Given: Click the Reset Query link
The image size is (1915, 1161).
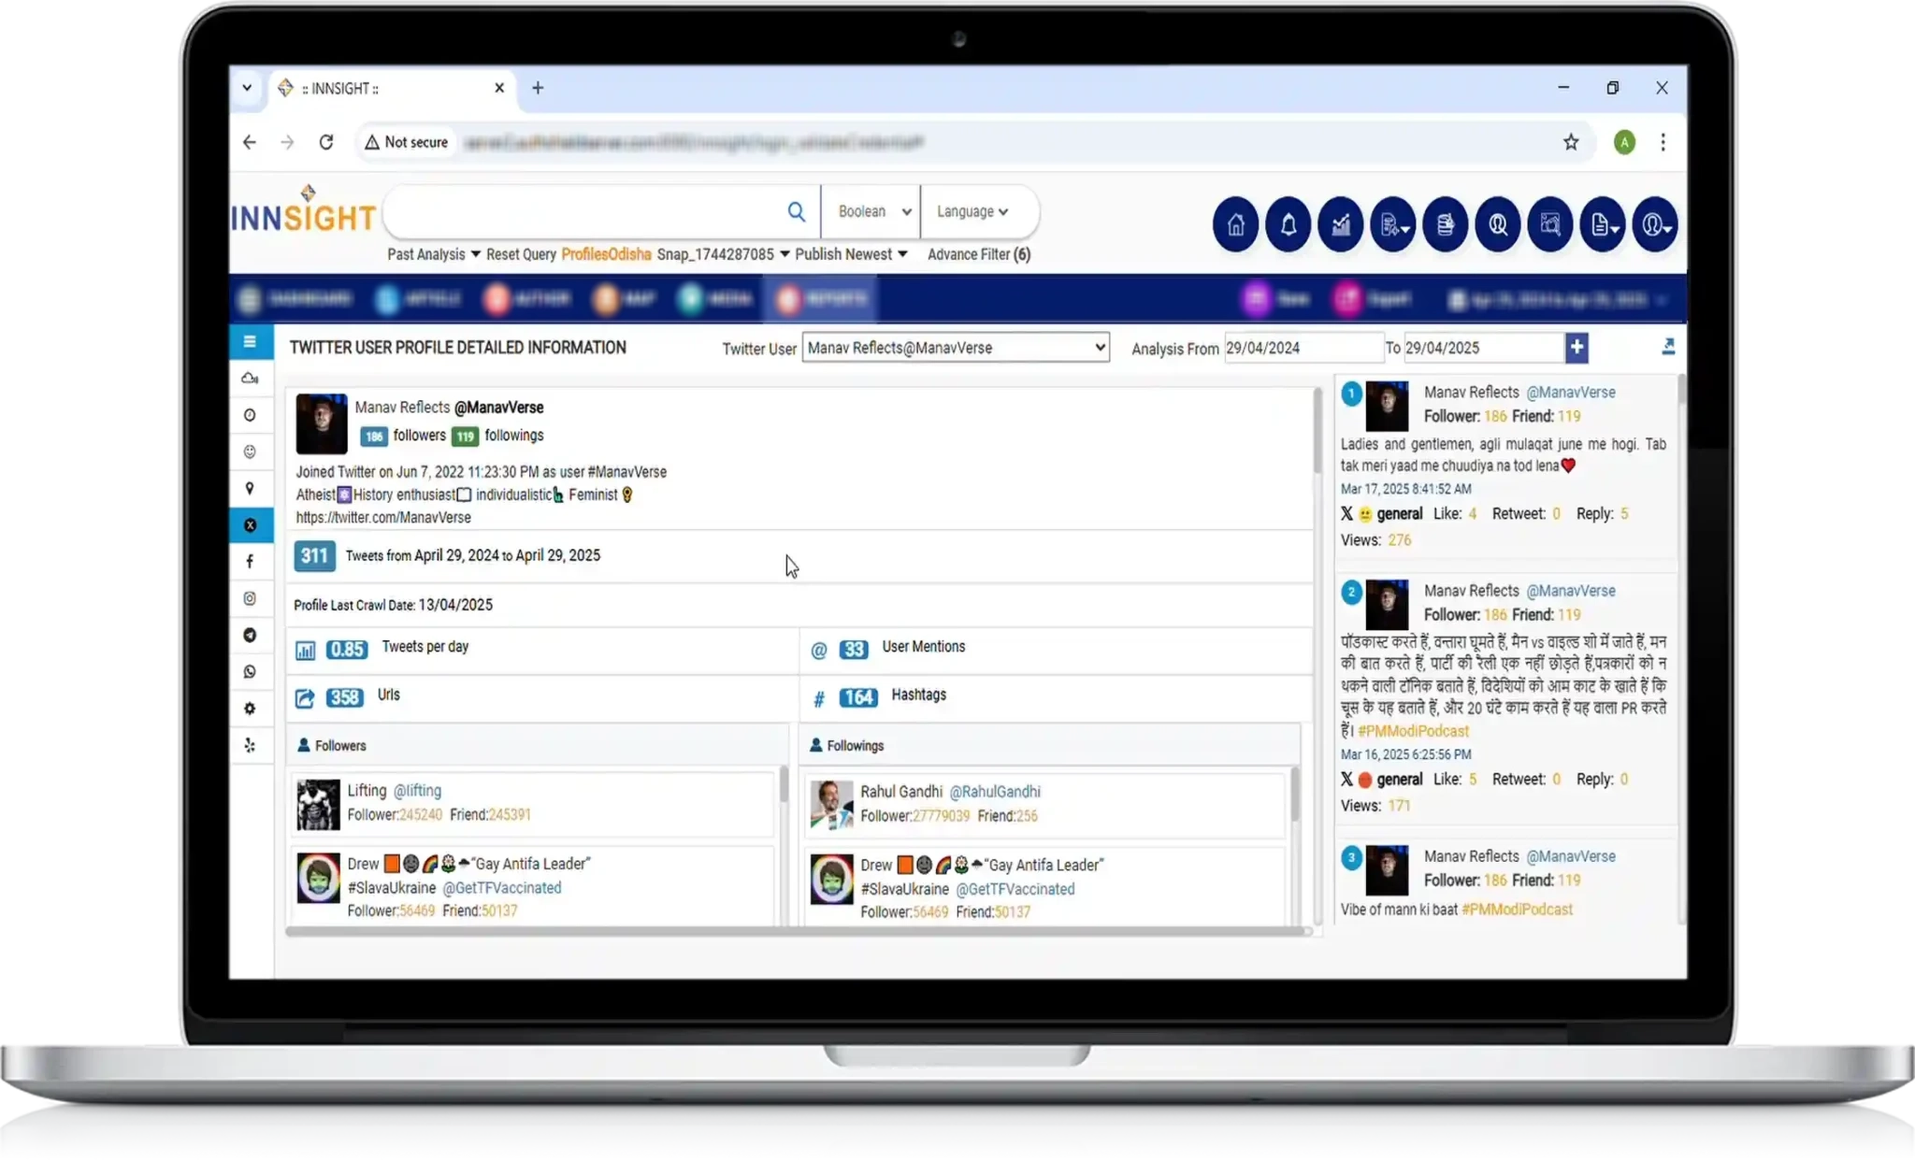Looking at the screenshot, I should [x=521, y=254].
